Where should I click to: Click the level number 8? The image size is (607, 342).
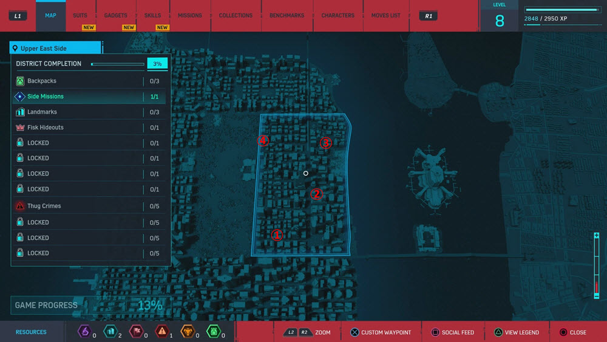(x=500, y=21)
